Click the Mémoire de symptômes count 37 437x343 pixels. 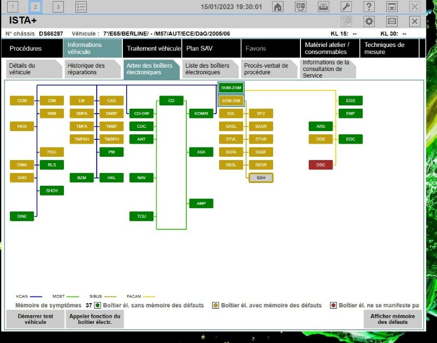tap(89, 305)
